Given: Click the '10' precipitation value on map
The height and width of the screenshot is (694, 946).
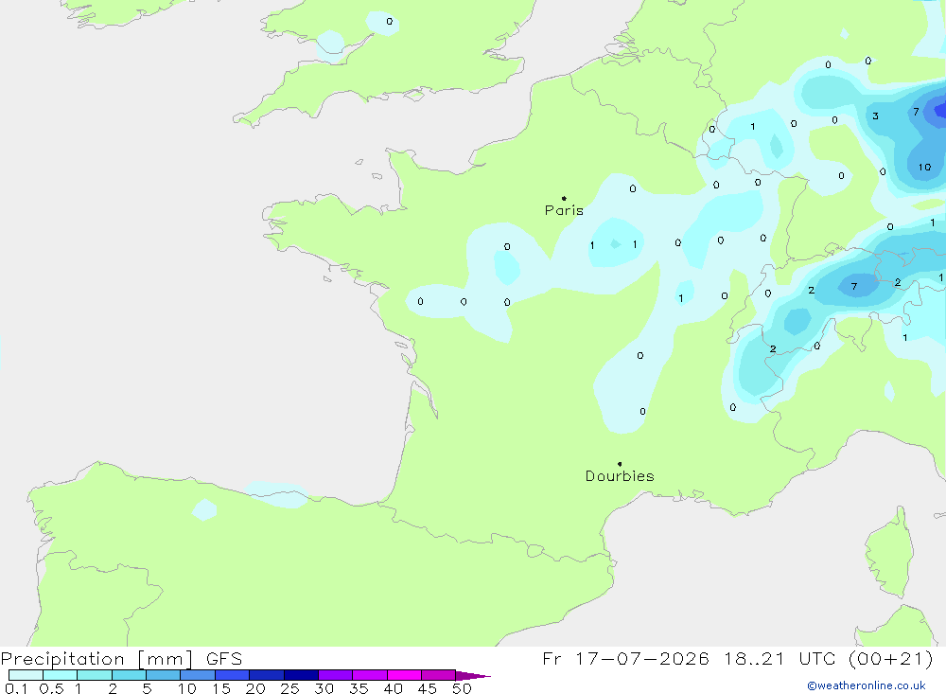Looking at the screenshot, I should 924,168.
